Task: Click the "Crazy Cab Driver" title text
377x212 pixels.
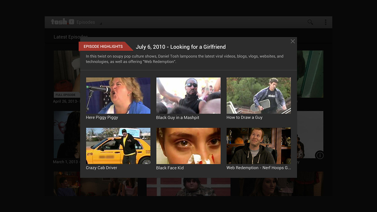Action: [x=101, y=168]
